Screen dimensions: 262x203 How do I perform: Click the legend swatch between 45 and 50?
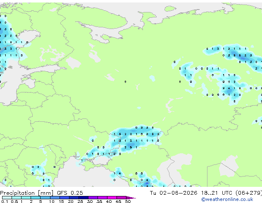coord(121,198)
